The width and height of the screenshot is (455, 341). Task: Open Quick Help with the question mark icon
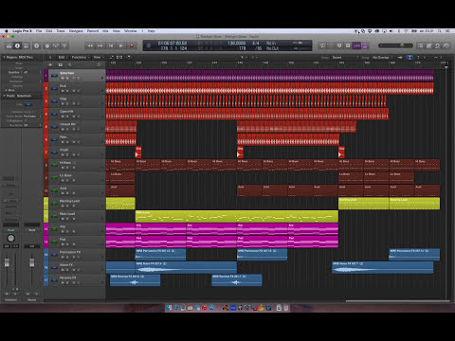click(x=37, y=45)
